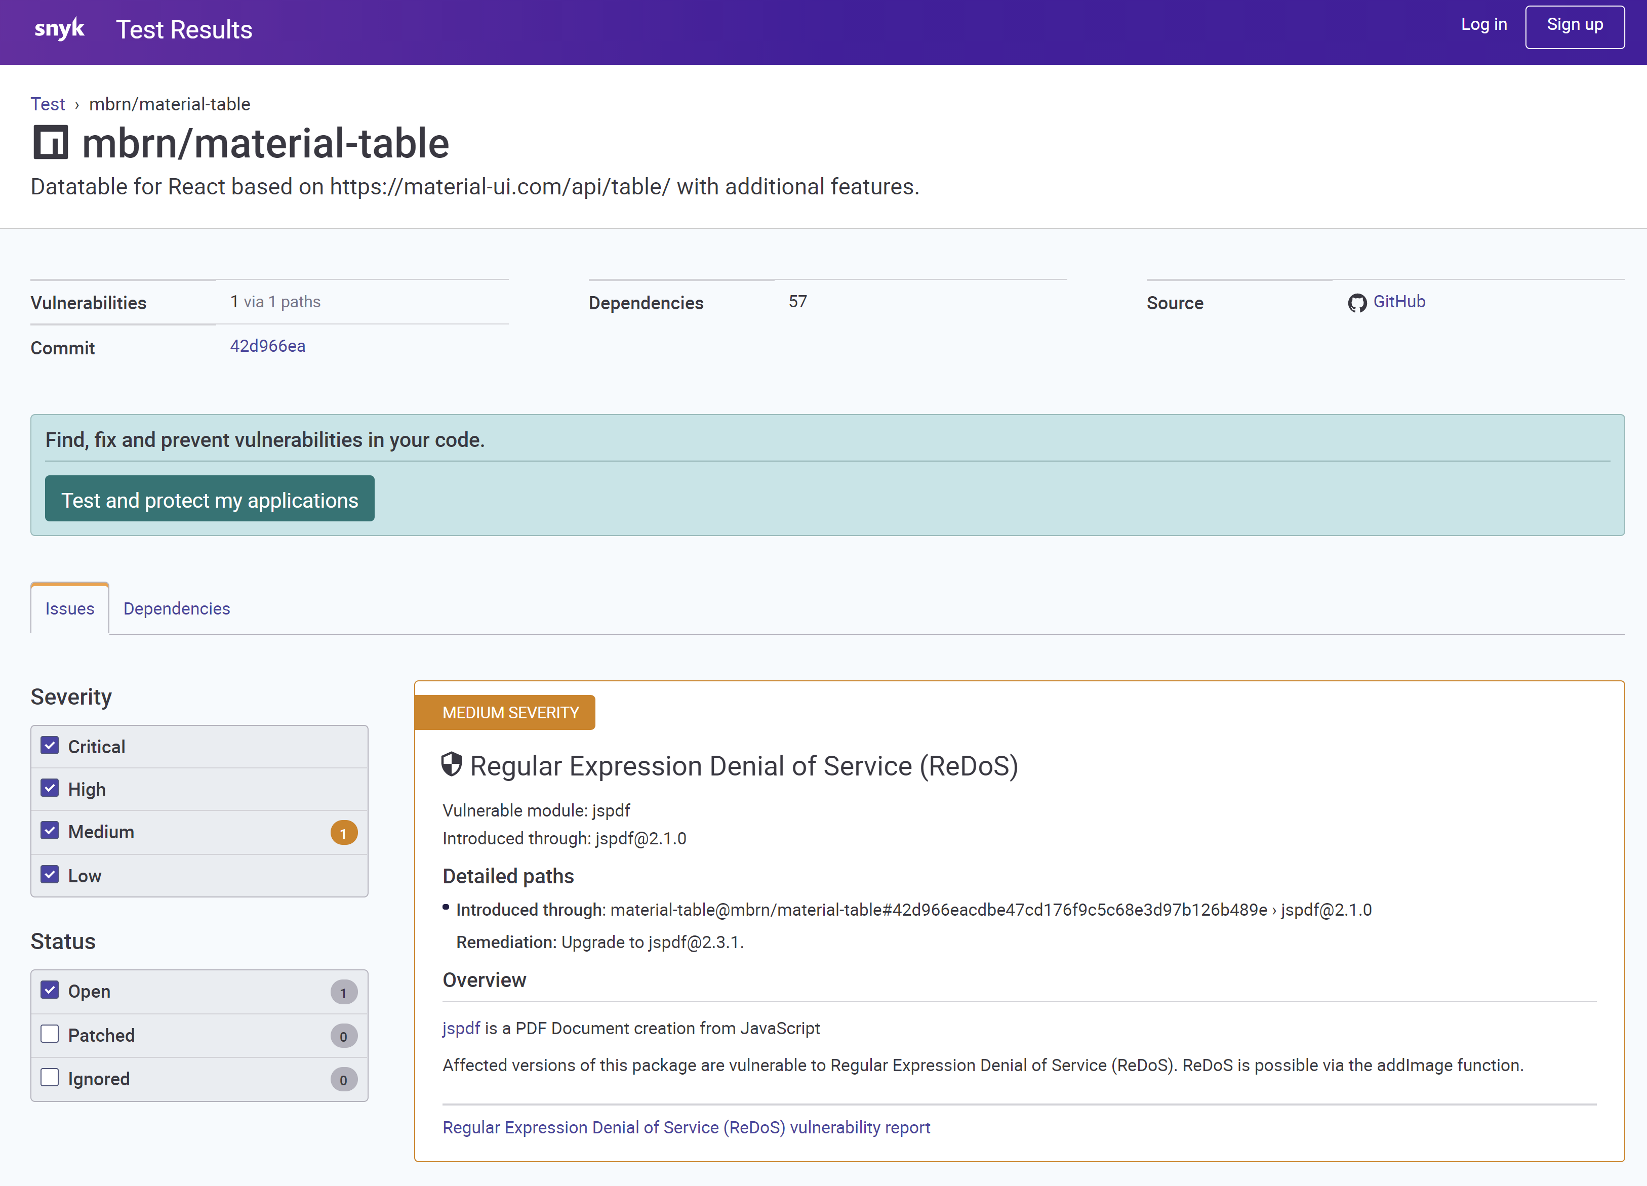Uncheck the Open status filter
The image size is (1647, 1186).
[x=50, y=990]
